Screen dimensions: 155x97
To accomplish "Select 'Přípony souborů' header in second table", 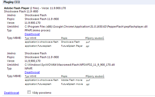I will tap(95, 76).
